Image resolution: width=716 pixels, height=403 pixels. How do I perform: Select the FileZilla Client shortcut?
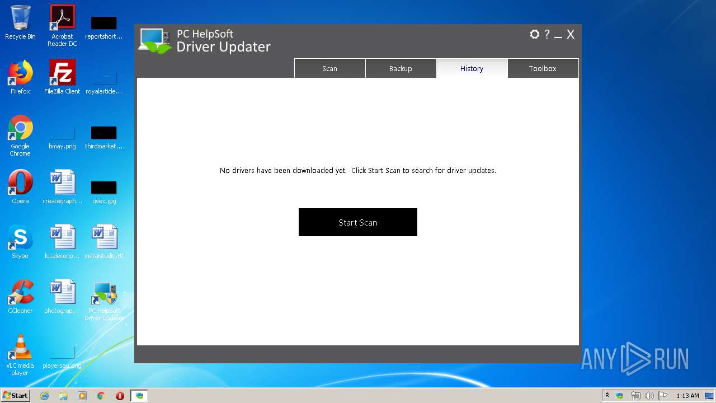[x=62, y=77]
